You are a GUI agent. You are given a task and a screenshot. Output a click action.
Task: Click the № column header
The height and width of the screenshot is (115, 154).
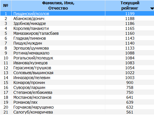[x=6, y=6]
